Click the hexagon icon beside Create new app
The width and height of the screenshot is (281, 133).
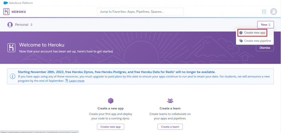tap(241, 33)
